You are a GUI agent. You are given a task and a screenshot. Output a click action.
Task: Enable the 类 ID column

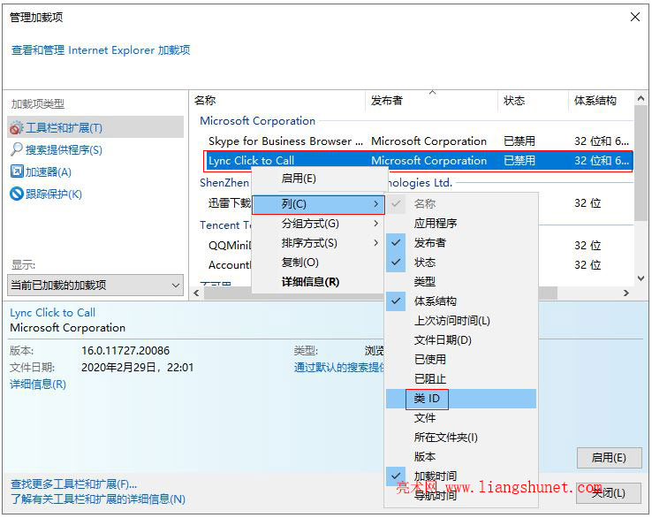click(461, 399)
